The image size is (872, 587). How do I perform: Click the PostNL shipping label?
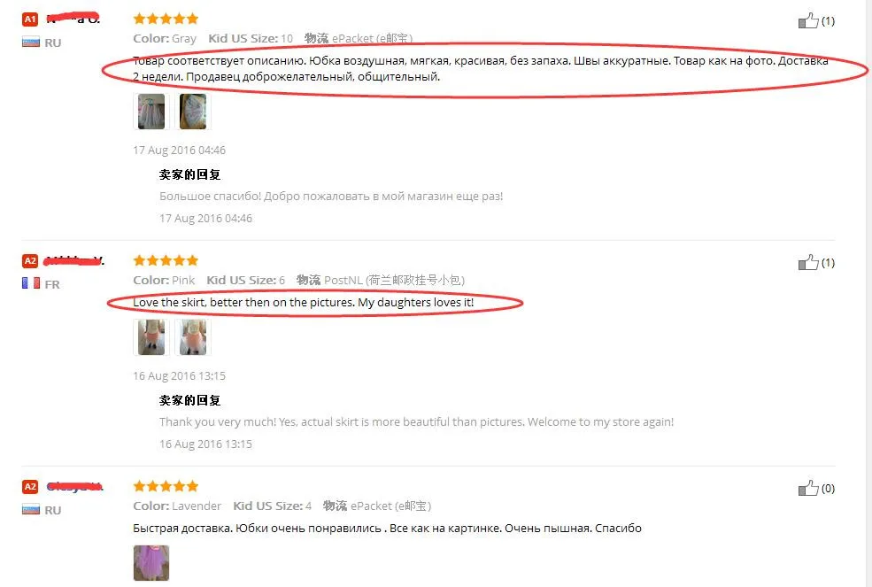pos(381,280)
